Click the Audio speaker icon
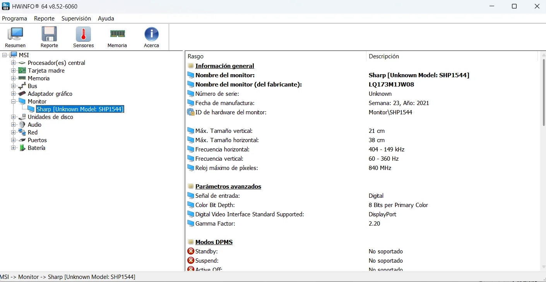Viewport: 546px width, 282px height. coord(22,124)
